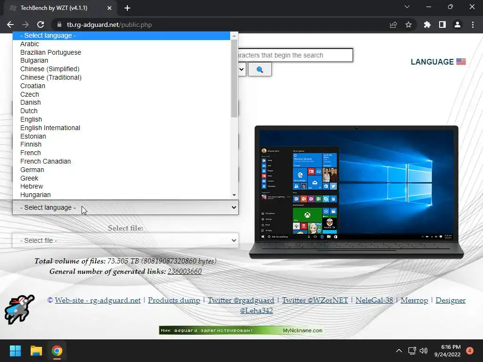Screen dimensions: 483x362
Task: Select French Canadian option
Action: 121,161
